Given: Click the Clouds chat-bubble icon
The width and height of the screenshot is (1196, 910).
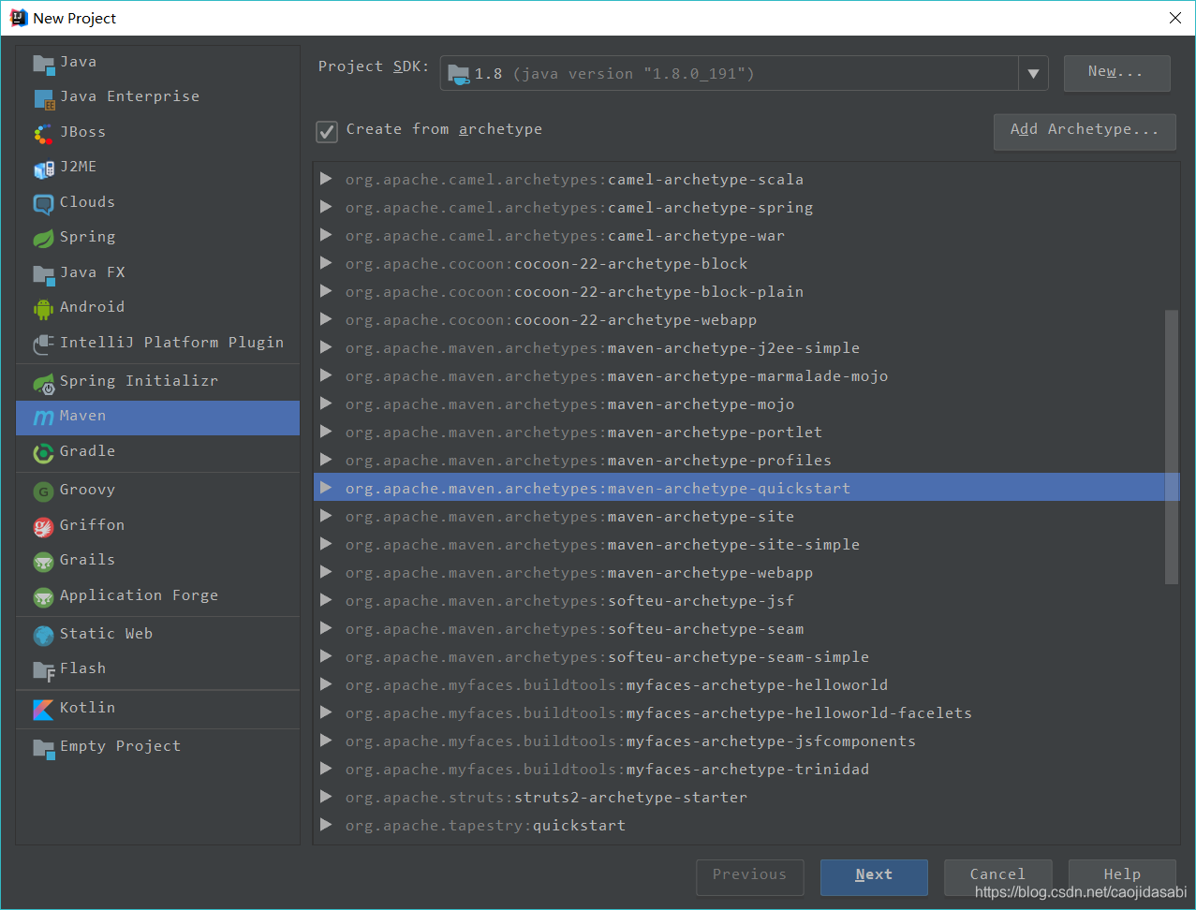Looking at the screenshot, I should [x=44, y=203].
